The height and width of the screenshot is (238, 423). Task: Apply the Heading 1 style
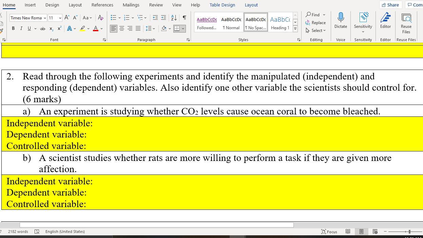coord(280,22)
